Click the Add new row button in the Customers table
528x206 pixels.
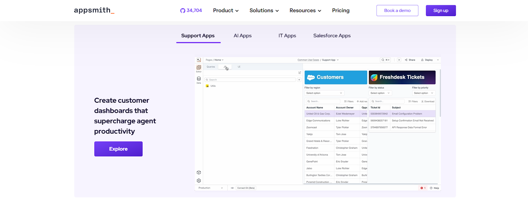coord(362,101)
